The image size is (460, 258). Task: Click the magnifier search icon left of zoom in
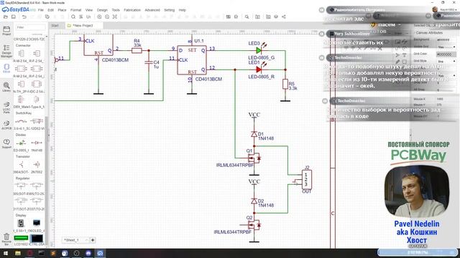pyautogui.click(x=73, y=17)
